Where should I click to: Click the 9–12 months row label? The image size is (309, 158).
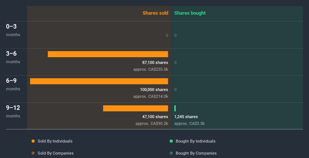(x=13, y=111)
